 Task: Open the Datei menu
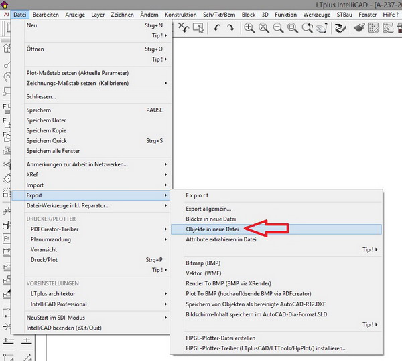pyautogui.click(x=19, y=15)
